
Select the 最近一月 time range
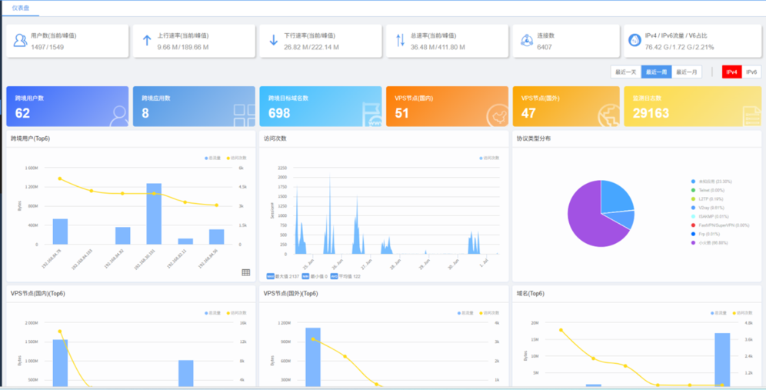click(x=686, y=72)
